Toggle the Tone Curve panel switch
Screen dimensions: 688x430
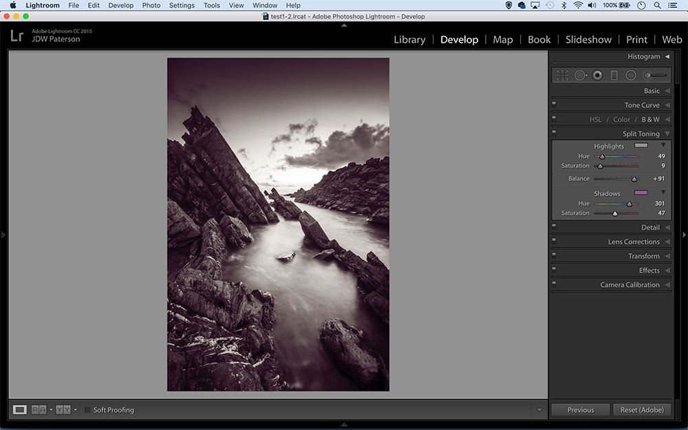click(x=554, y=104)
